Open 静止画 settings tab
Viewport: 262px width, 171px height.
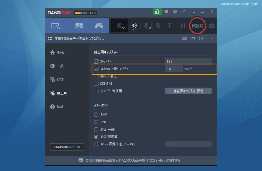58,93
